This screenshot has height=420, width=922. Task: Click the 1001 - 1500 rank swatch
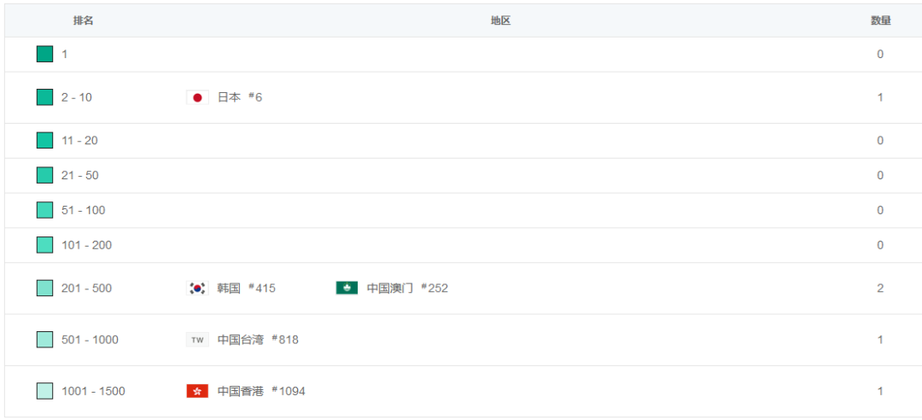[x=44, y=391]
